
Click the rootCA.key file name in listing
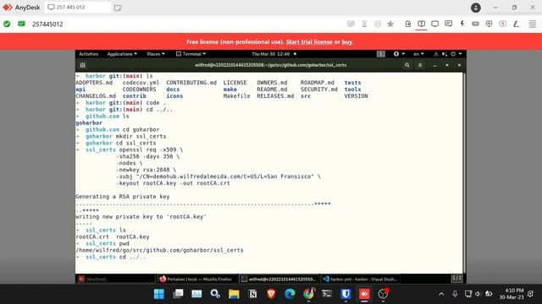133,236
